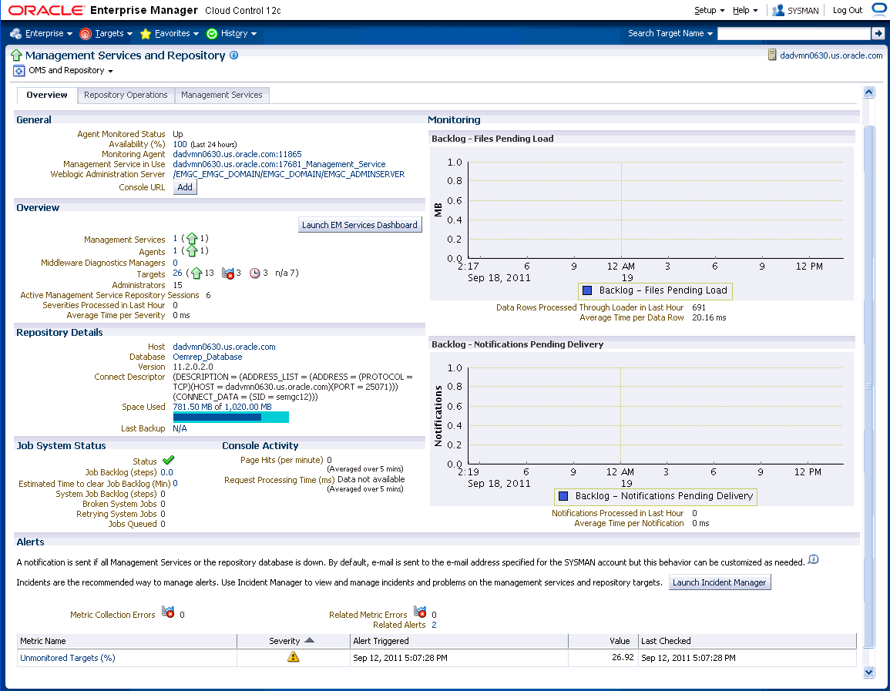Screen dimensions: 890x691
Task: Click the search go arrow button
Action: tap(878, 33)
